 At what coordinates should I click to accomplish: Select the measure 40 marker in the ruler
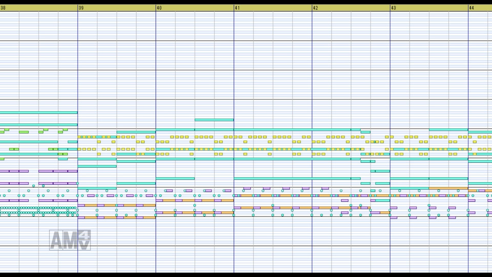tap(159, 8)
